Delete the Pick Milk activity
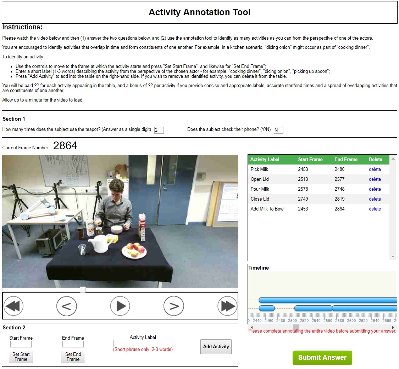The image size is (399, 369). 375,169
